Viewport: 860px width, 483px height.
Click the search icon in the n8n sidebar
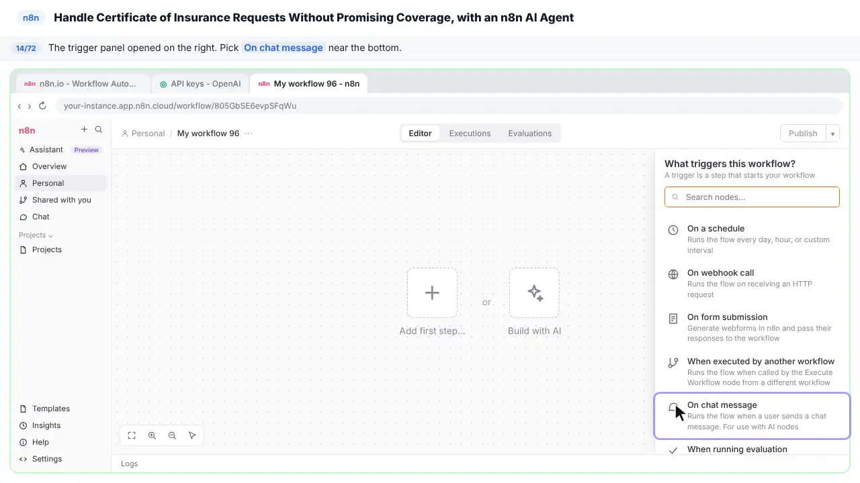pyautogui.click(x=99, y=129)
